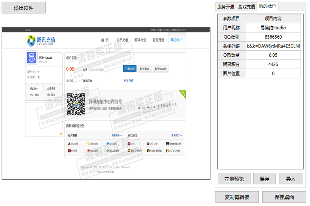Click the blue 立即充值 button in preview
310x206 pixels.
(x=130, y=69)
